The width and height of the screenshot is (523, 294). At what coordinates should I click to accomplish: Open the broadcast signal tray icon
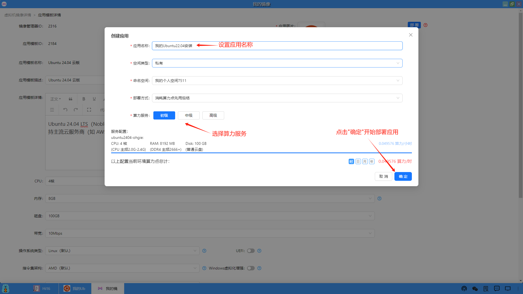(x=464, y=289)
